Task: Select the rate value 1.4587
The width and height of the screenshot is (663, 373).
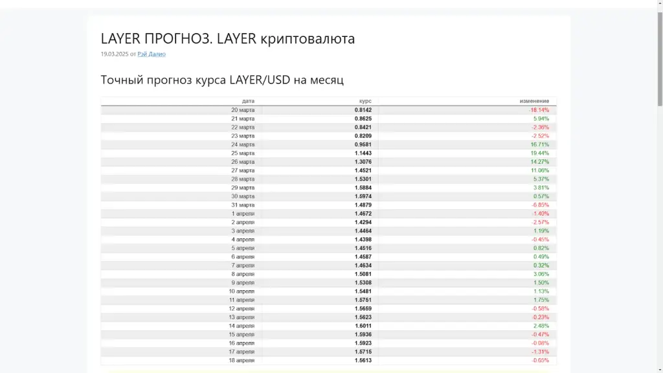Action: (363, 256)
